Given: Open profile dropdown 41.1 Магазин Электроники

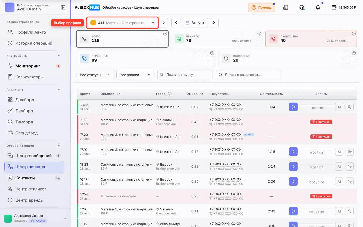Looking at the screenshot, I should coord(123,23).
